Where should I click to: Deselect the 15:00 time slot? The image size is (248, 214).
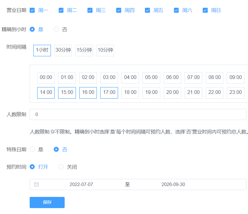click(x=67, y=93)
